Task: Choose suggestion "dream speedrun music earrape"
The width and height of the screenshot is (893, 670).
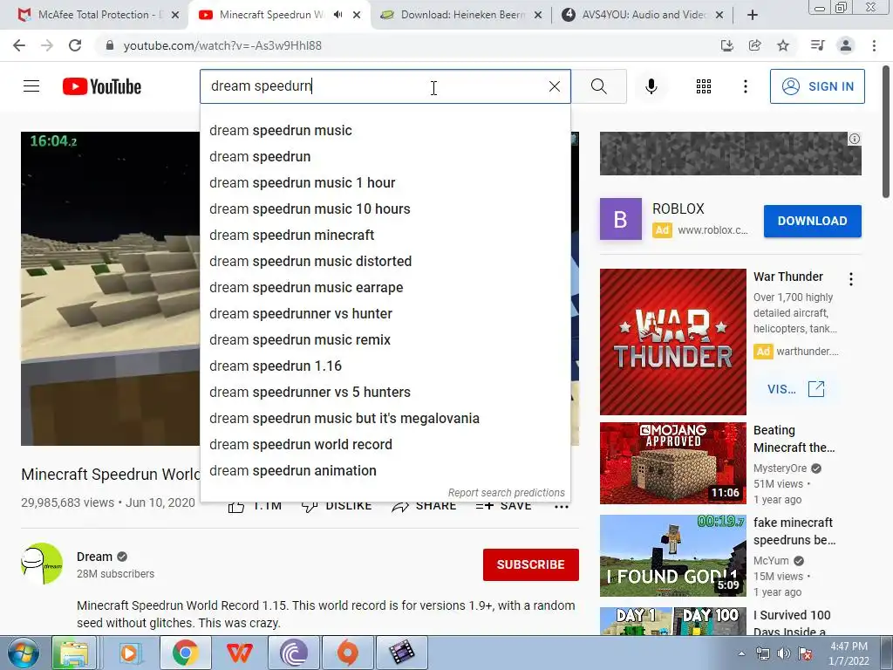Action: pyautogui.click(x=385, y=288)
